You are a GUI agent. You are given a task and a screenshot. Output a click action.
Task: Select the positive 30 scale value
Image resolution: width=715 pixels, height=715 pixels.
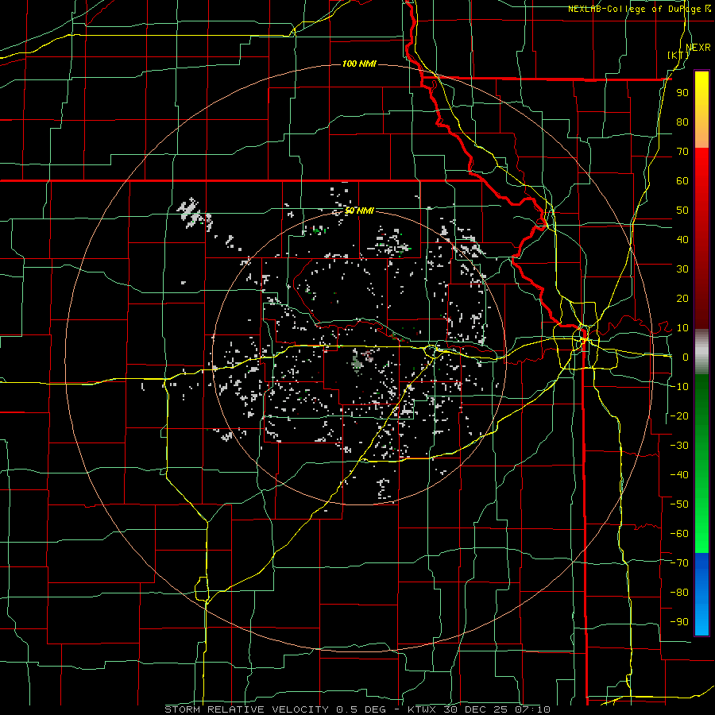682,269
